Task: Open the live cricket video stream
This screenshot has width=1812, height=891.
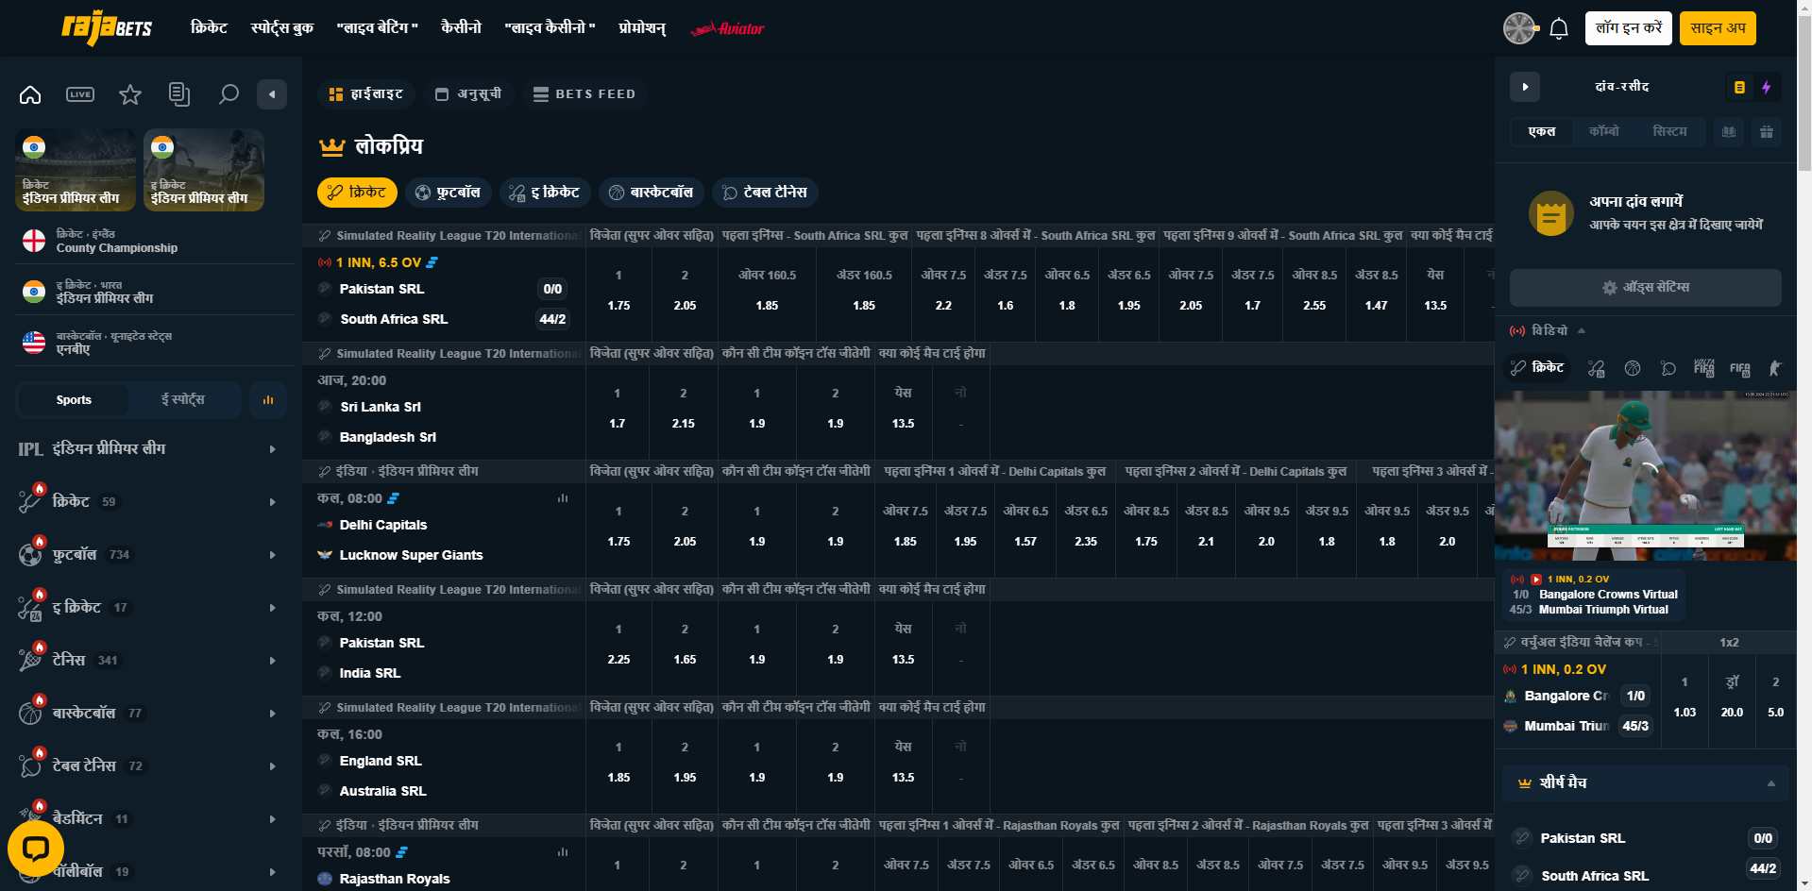Action: tap(1646, 476)
